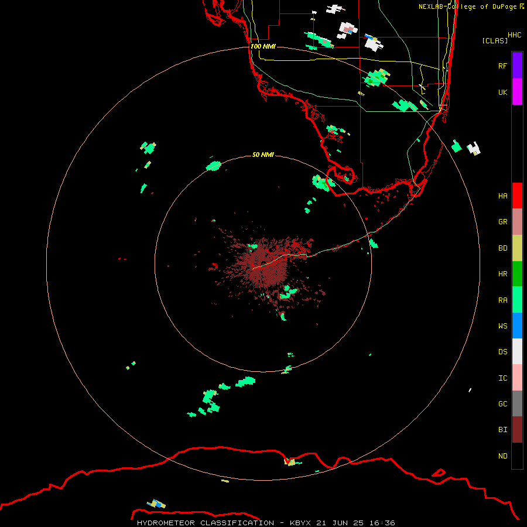Select the GR salmon legend swatch

click(517, 222)
